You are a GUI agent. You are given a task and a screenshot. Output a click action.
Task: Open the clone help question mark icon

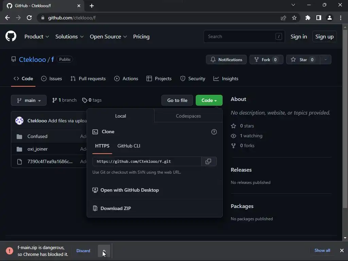click(x=214, y=132)
